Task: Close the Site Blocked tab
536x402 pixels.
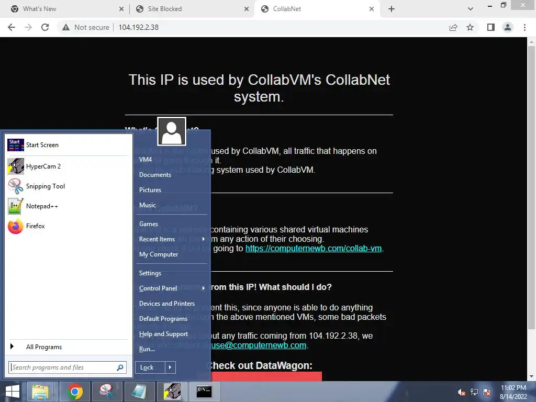Action: [247, 9]
